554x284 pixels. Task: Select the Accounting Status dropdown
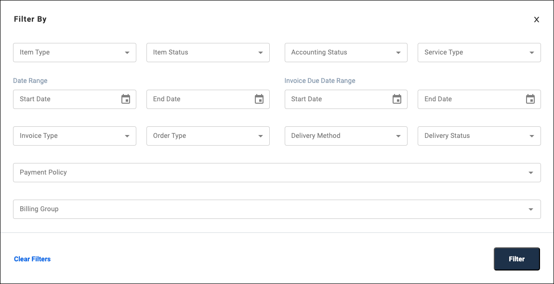point(346,53)
